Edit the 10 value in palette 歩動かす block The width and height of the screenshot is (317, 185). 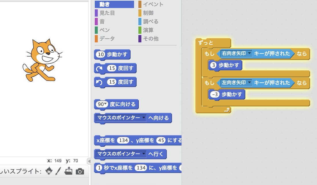point(101,54)
